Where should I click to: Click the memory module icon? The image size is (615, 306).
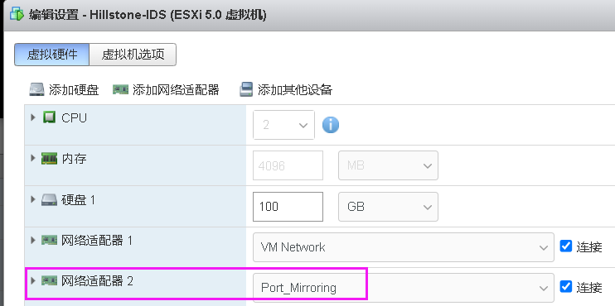pyautogui.click(x=50, y=159)
